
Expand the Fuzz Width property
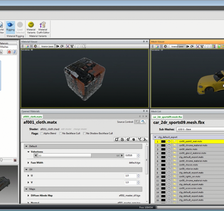coord(28,163)
